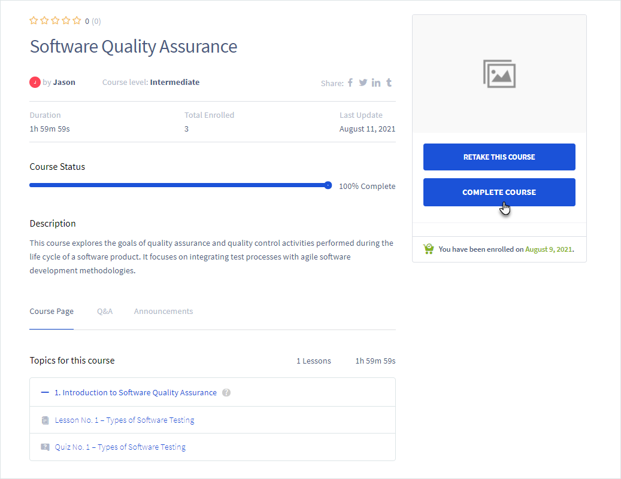This screenshot has width=621, height=479.
Task: Share course on Tumblr icon
Action: pos(389,83)
